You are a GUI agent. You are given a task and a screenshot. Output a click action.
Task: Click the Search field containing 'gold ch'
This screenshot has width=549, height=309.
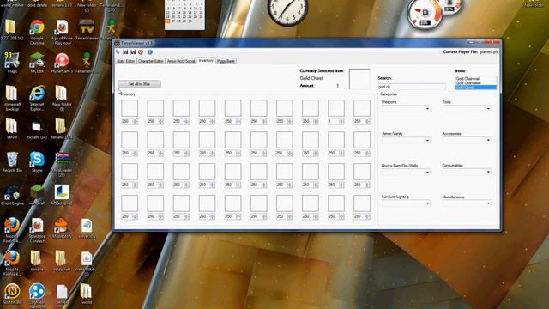point(412,87)
